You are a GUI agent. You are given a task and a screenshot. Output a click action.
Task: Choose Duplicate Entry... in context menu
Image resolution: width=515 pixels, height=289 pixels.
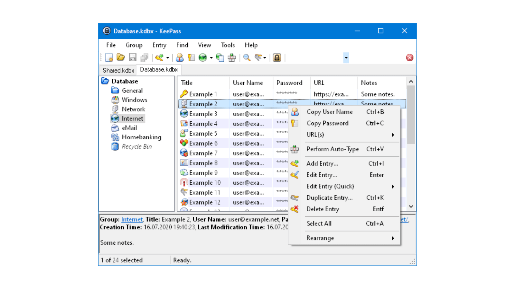(x=344, y=198)
